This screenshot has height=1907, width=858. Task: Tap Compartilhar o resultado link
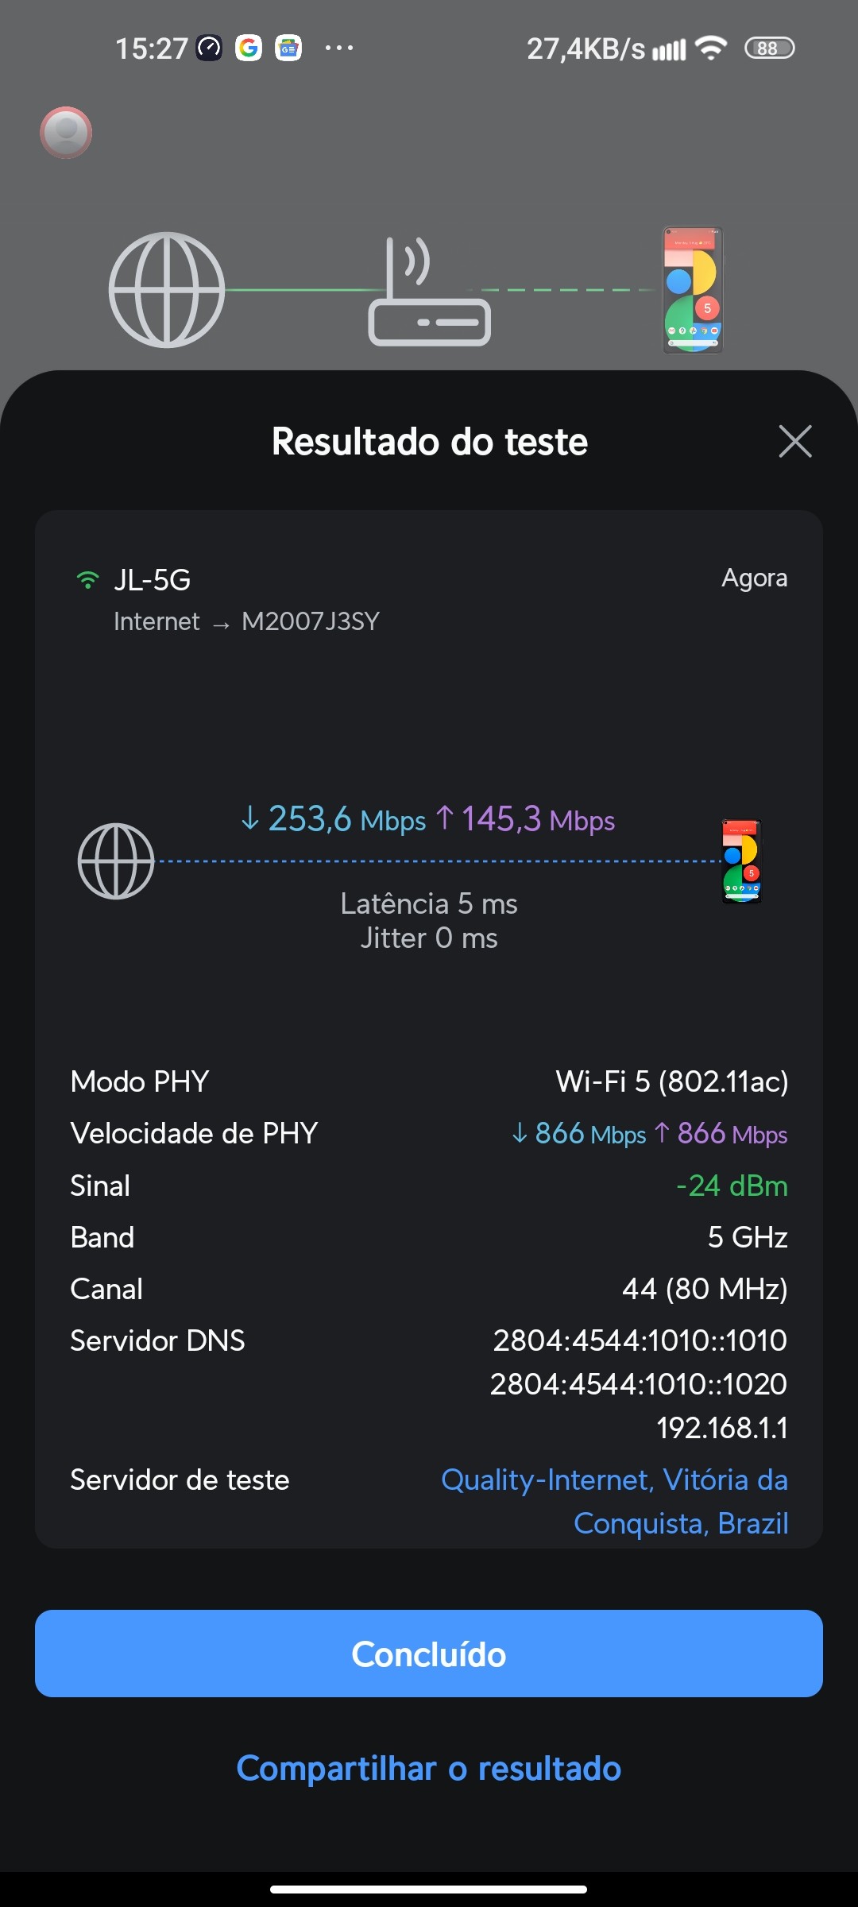[429, 1769]
